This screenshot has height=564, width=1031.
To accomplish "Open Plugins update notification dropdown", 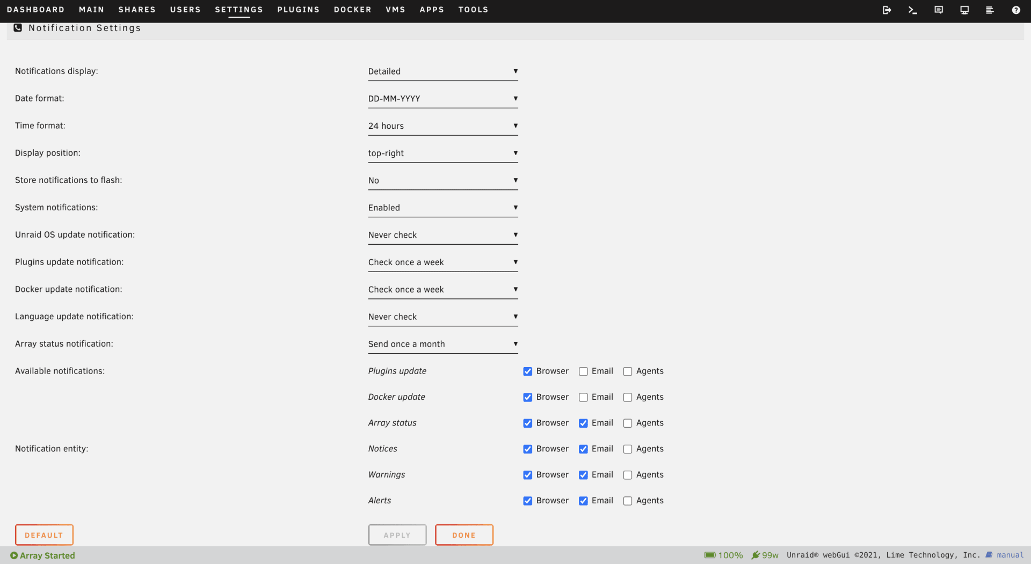I will point(443,262).
